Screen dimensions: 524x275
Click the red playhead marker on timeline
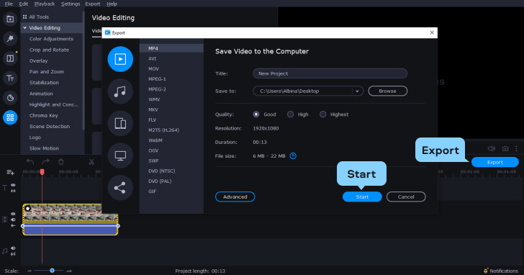42,172
